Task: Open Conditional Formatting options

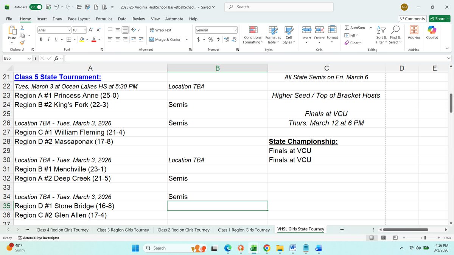Action: (x=253, y=36)
